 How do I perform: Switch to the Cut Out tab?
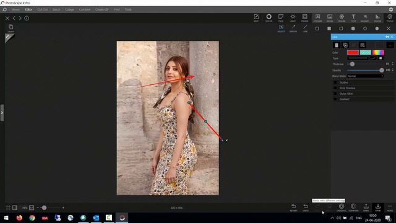tap(43, 9)
